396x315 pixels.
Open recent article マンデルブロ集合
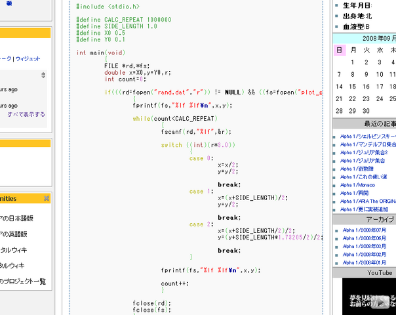coord(368,144)
